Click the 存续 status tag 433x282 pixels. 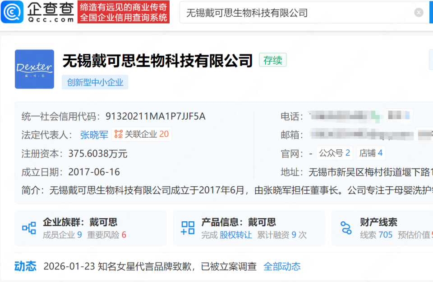coord(272,59)
